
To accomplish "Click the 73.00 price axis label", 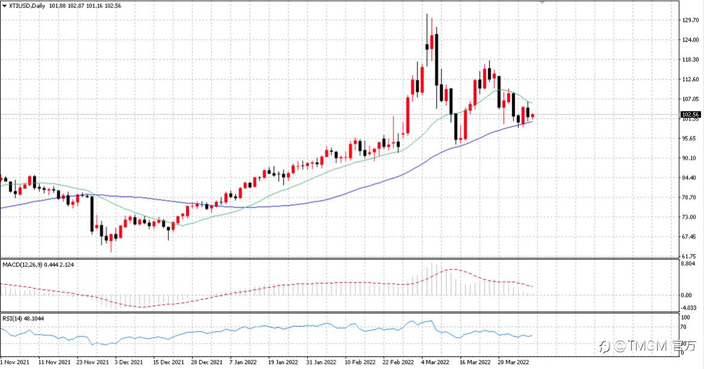I will (x=690, y=217).
